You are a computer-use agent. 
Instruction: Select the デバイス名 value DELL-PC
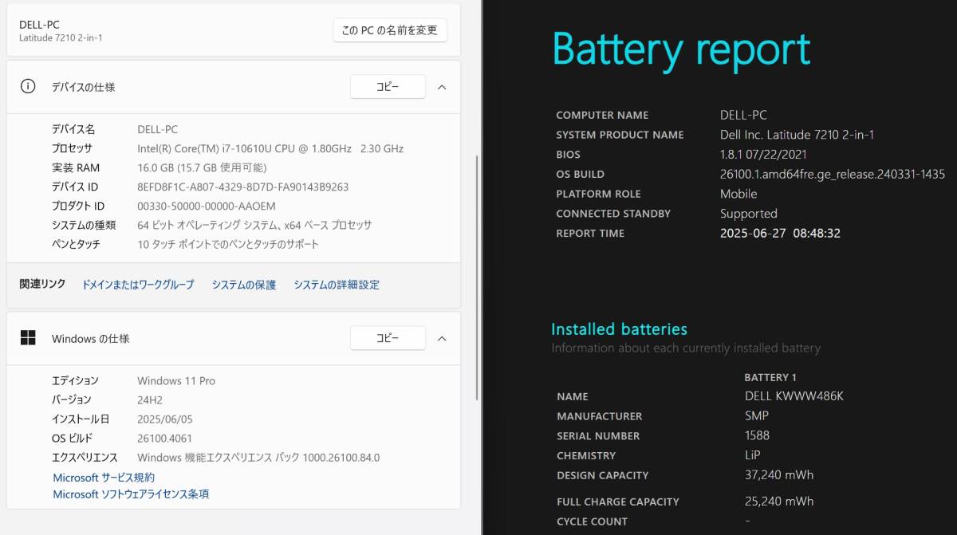tap(158, 129)
